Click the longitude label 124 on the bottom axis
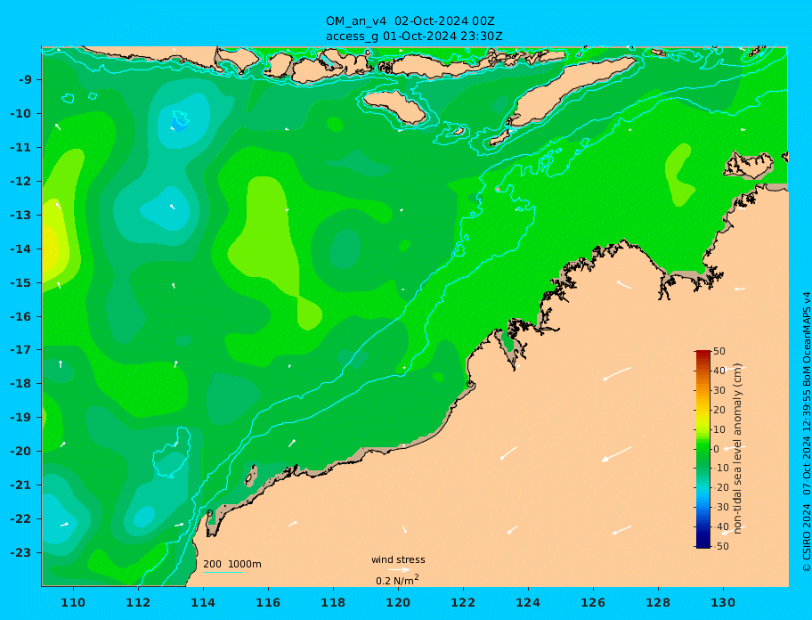This screenshot has width=812, height=620. pyautogui.click(x=528, y=602)
